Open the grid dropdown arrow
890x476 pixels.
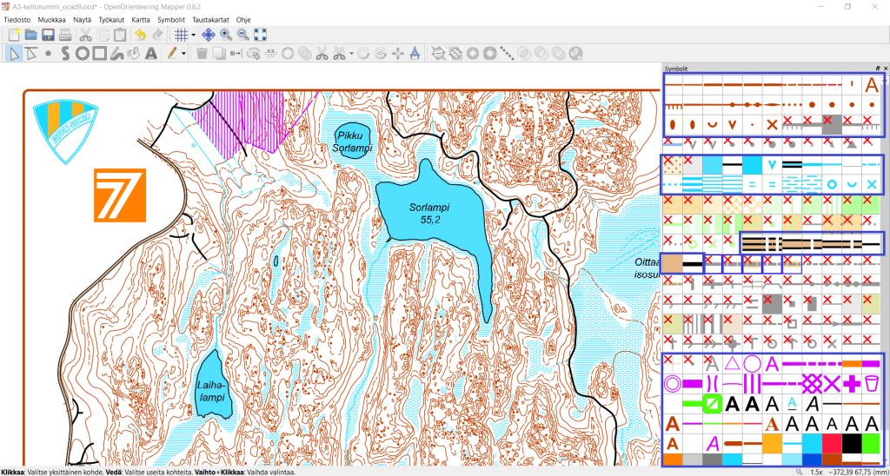click(194, 36)
